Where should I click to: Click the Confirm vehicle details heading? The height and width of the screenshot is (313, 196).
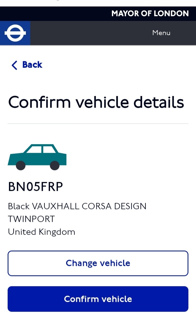click(x=96, y=102)
